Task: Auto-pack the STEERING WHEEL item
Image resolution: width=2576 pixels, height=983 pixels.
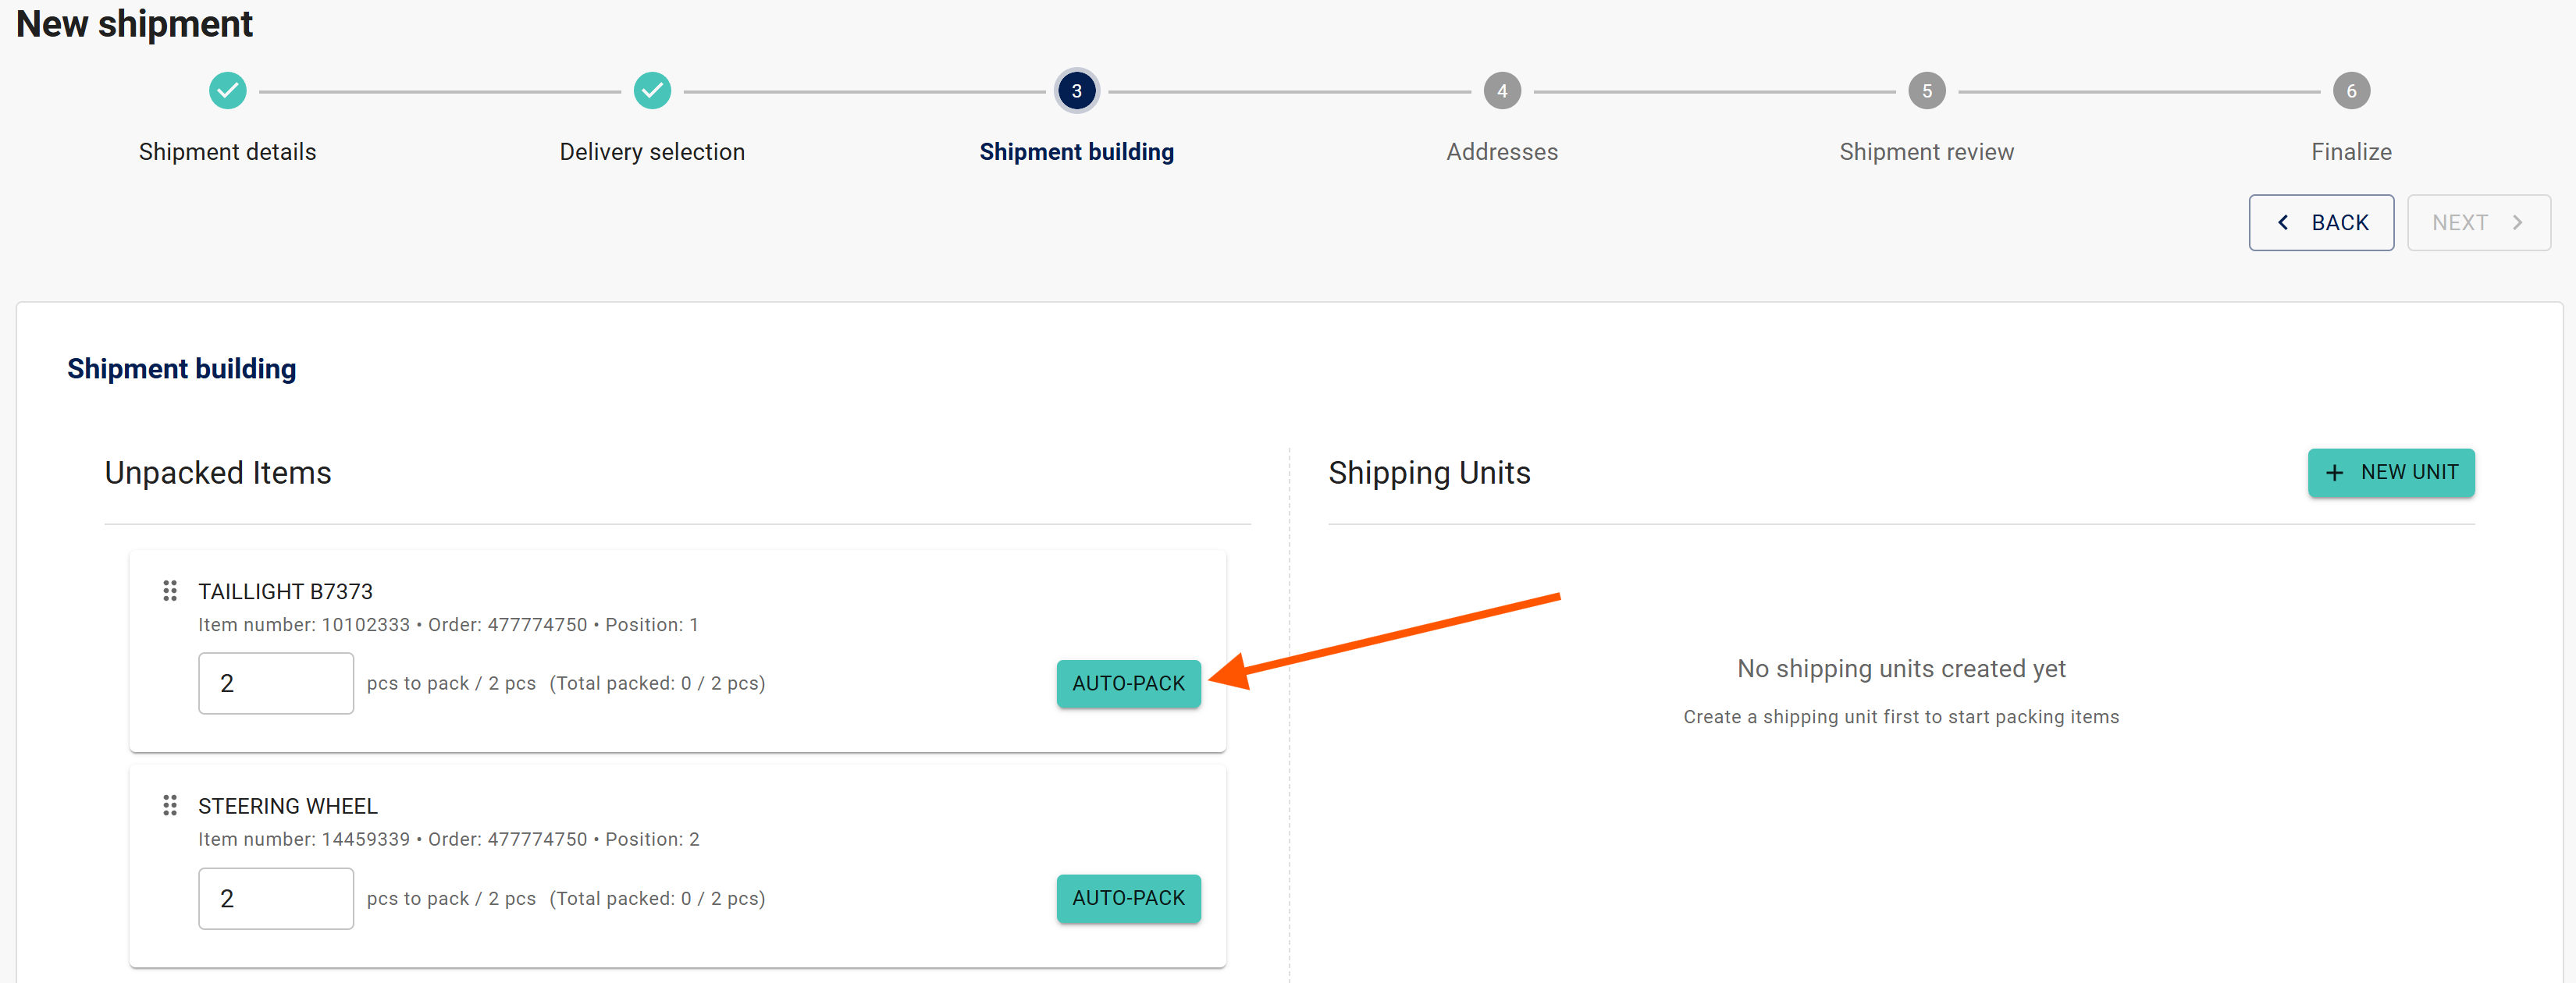Action: tap(1128, 898)
